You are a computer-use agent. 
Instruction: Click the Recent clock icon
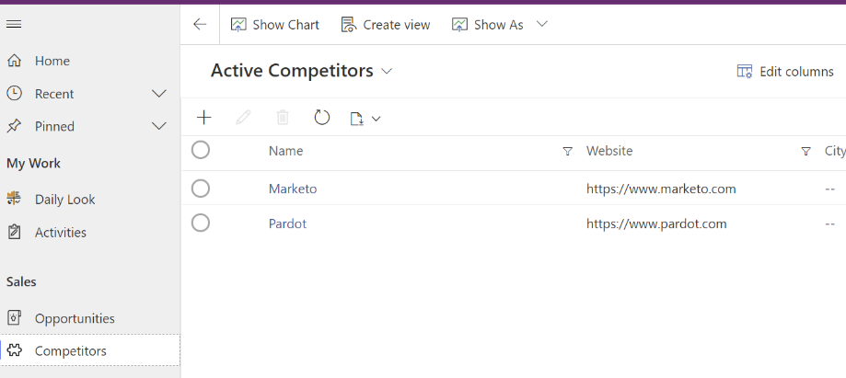point(14,93)
